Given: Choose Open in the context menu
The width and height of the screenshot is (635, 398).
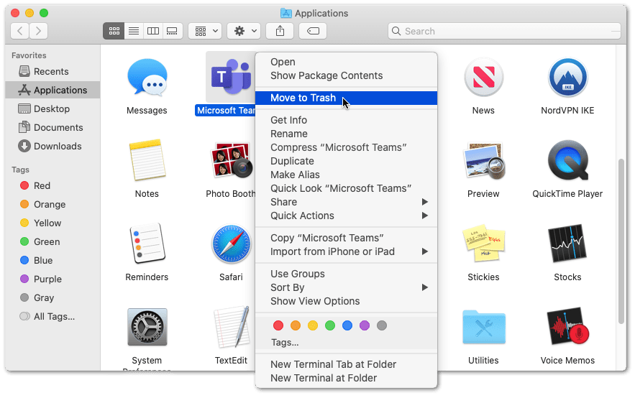Looking at the screenshot, I should pos(346,62).
